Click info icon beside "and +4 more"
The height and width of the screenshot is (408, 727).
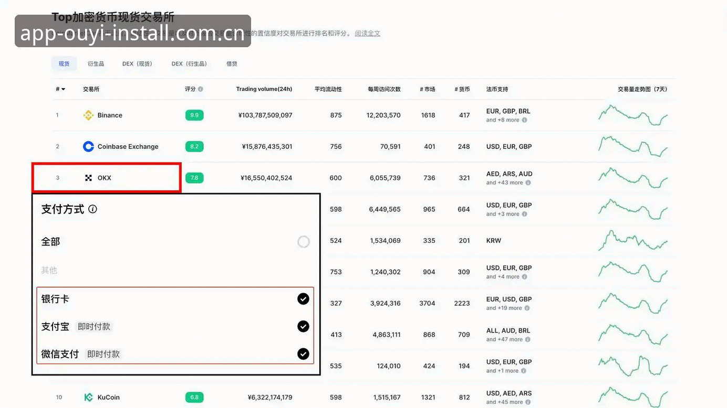525,277
